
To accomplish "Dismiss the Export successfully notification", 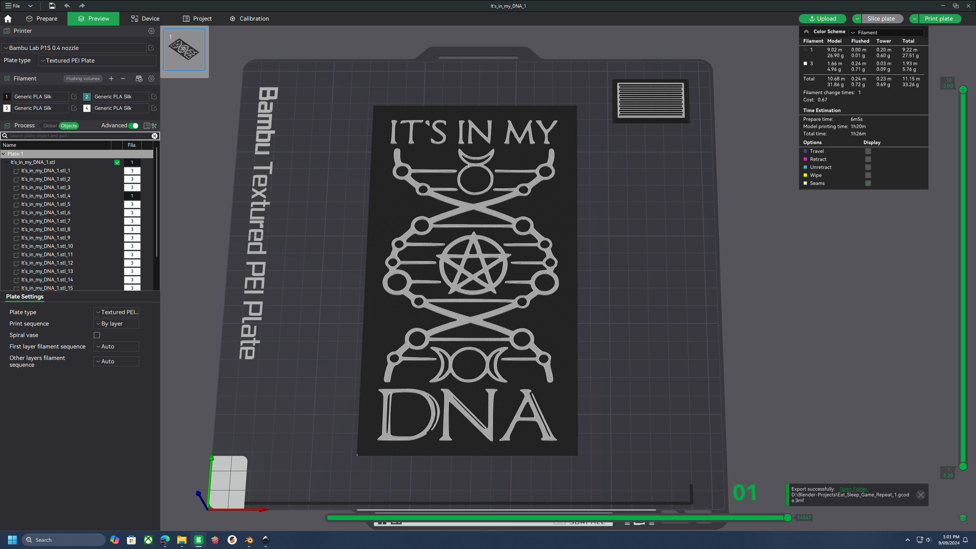I will (921, 495).
